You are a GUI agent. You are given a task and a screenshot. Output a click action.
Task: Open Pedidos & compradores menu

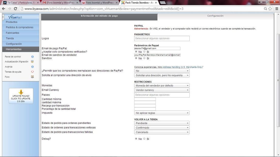click(21, 27)
